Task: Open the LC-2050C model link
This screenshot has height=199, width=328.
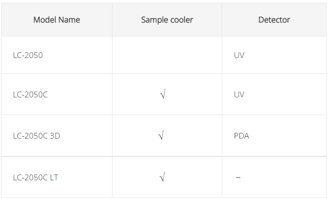Action: [30, 94]
